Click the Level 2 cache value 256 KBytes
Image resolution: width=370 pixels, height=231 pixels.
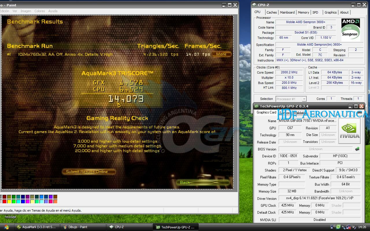click(334, 83)
